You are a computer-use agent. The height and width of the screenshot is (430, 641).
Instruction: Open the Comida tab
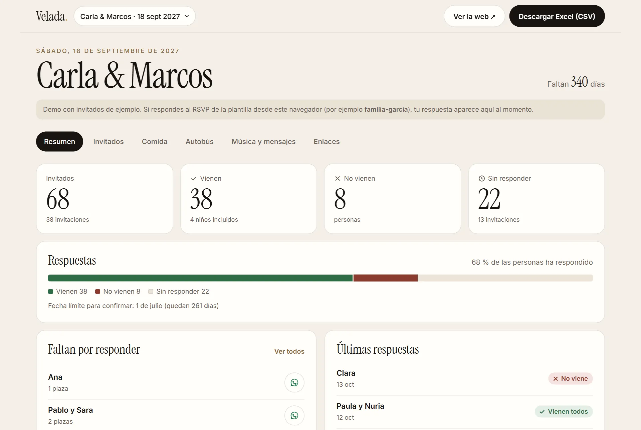pos(155,142)
